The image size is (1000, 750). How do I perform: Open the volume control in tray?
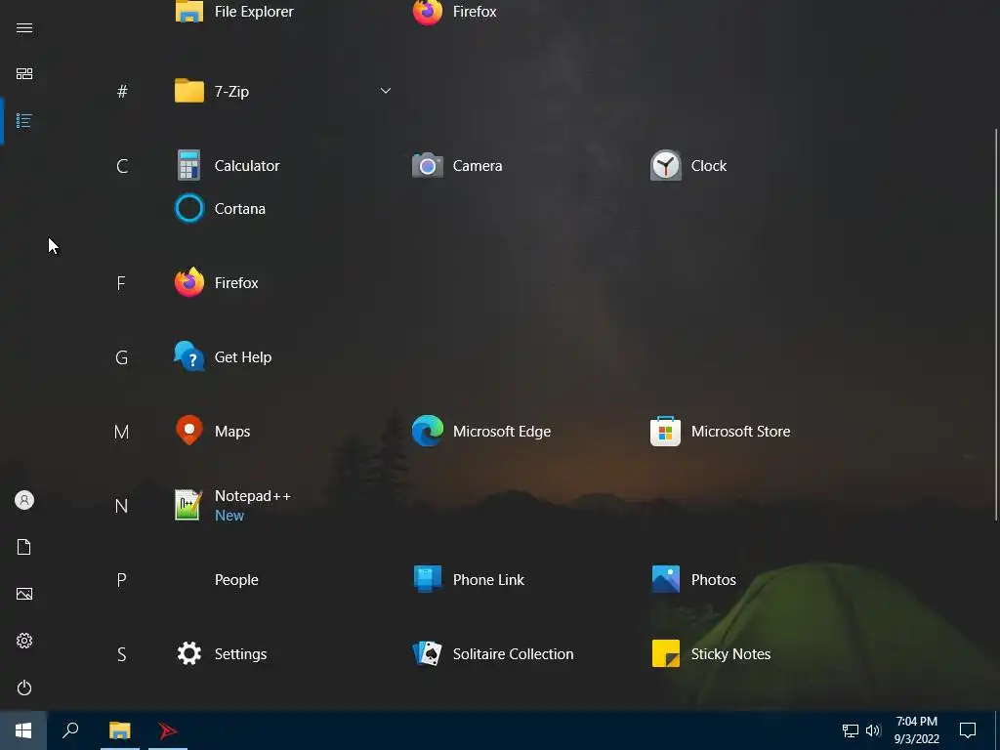coord(873,730)
